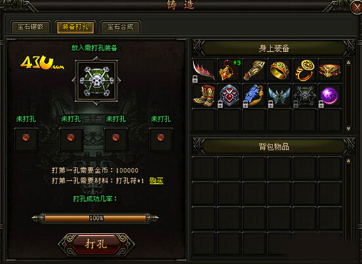Switch to the 宝石镶嵌 tab
The height and width of the screenshot is (264, 362).
coord(30,27)
